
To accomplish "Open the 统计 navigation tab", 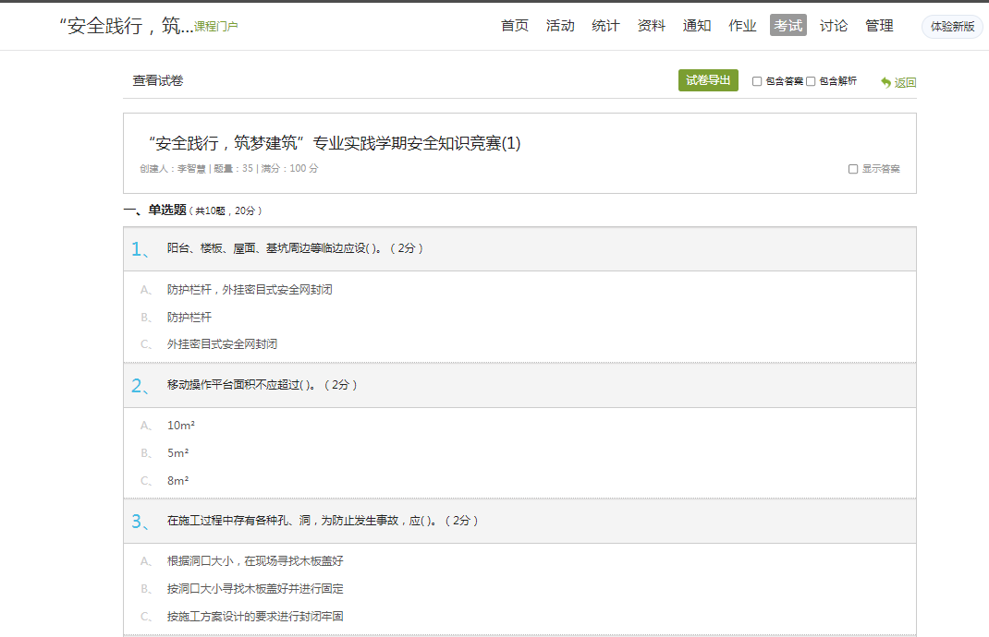I will point(605,26).
